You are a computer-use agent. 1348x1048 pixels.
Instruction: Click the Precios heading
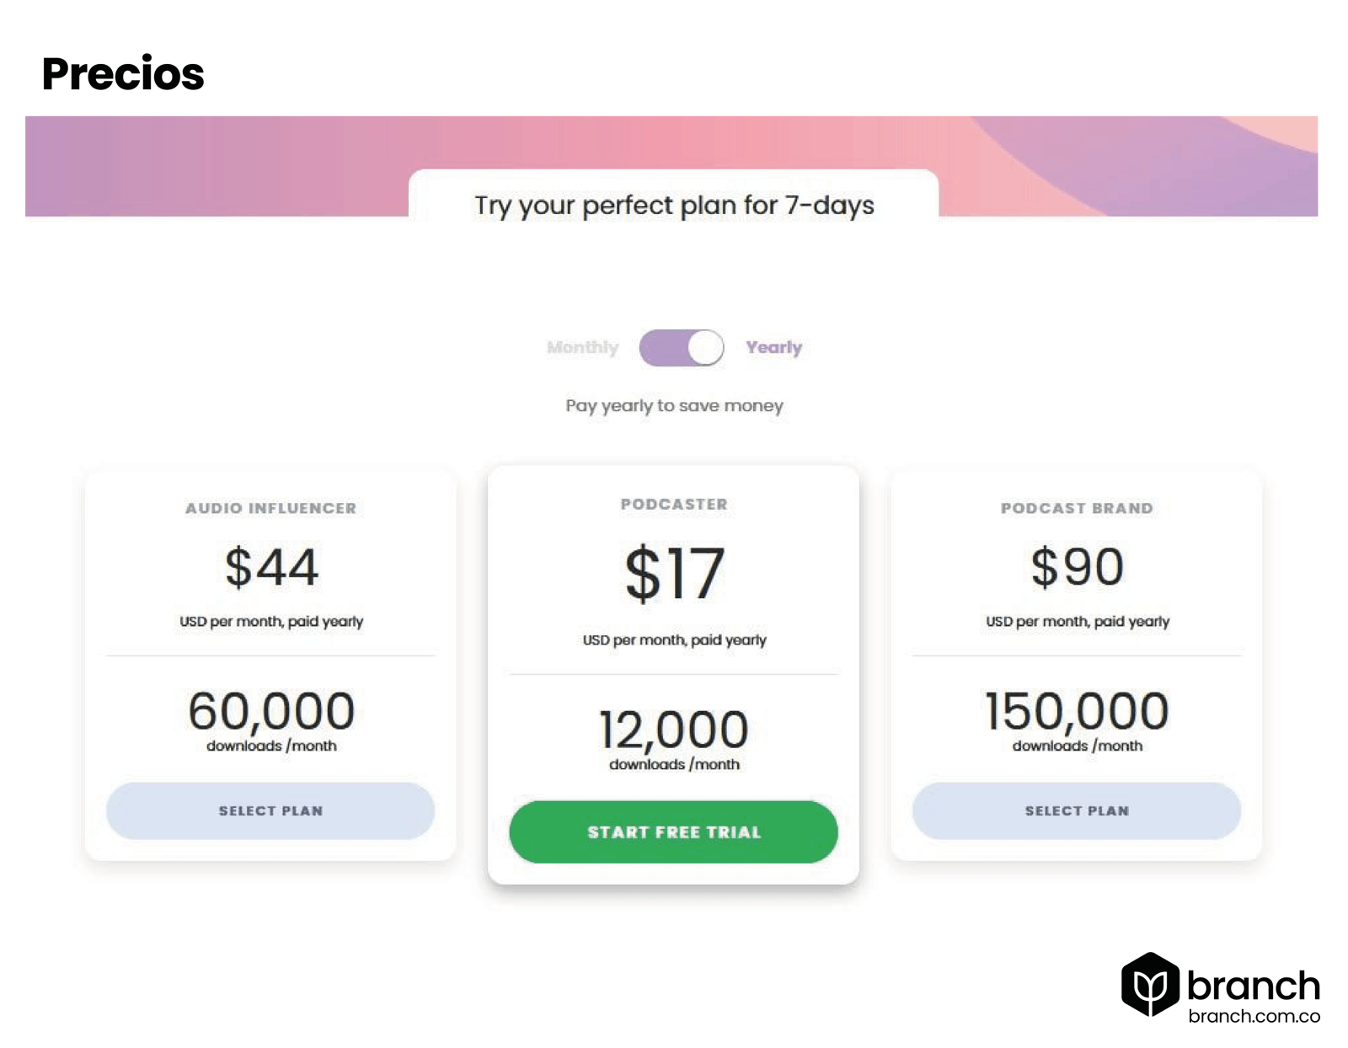pos(123,73)
